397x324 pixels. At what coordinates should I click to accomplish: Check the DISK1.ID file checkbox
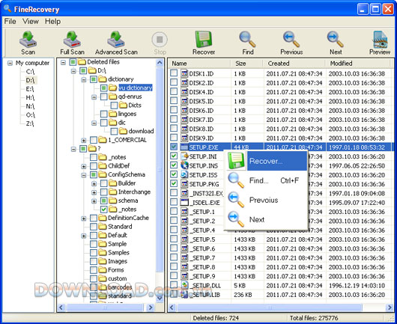174,73
